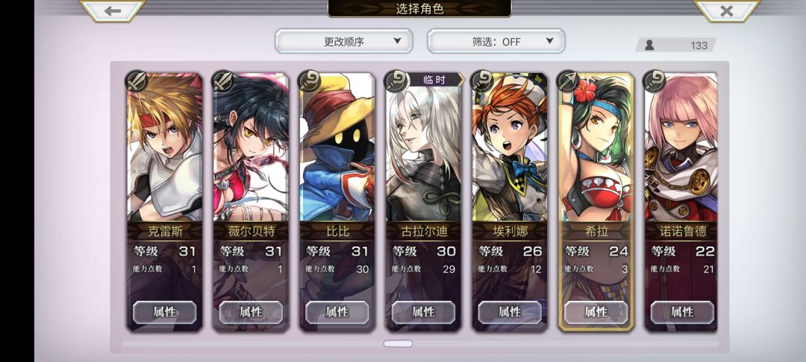
Task: Click the horizontal scroll indicator below cards
Action: click(x=398, y=343)
